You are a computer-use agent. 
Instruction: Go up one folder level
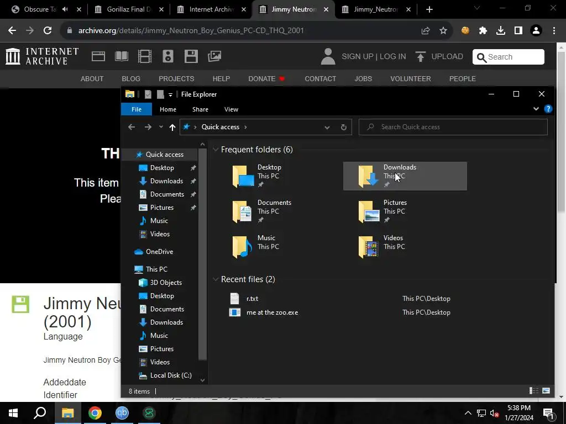pyautogui.click(x=172, y=127)
